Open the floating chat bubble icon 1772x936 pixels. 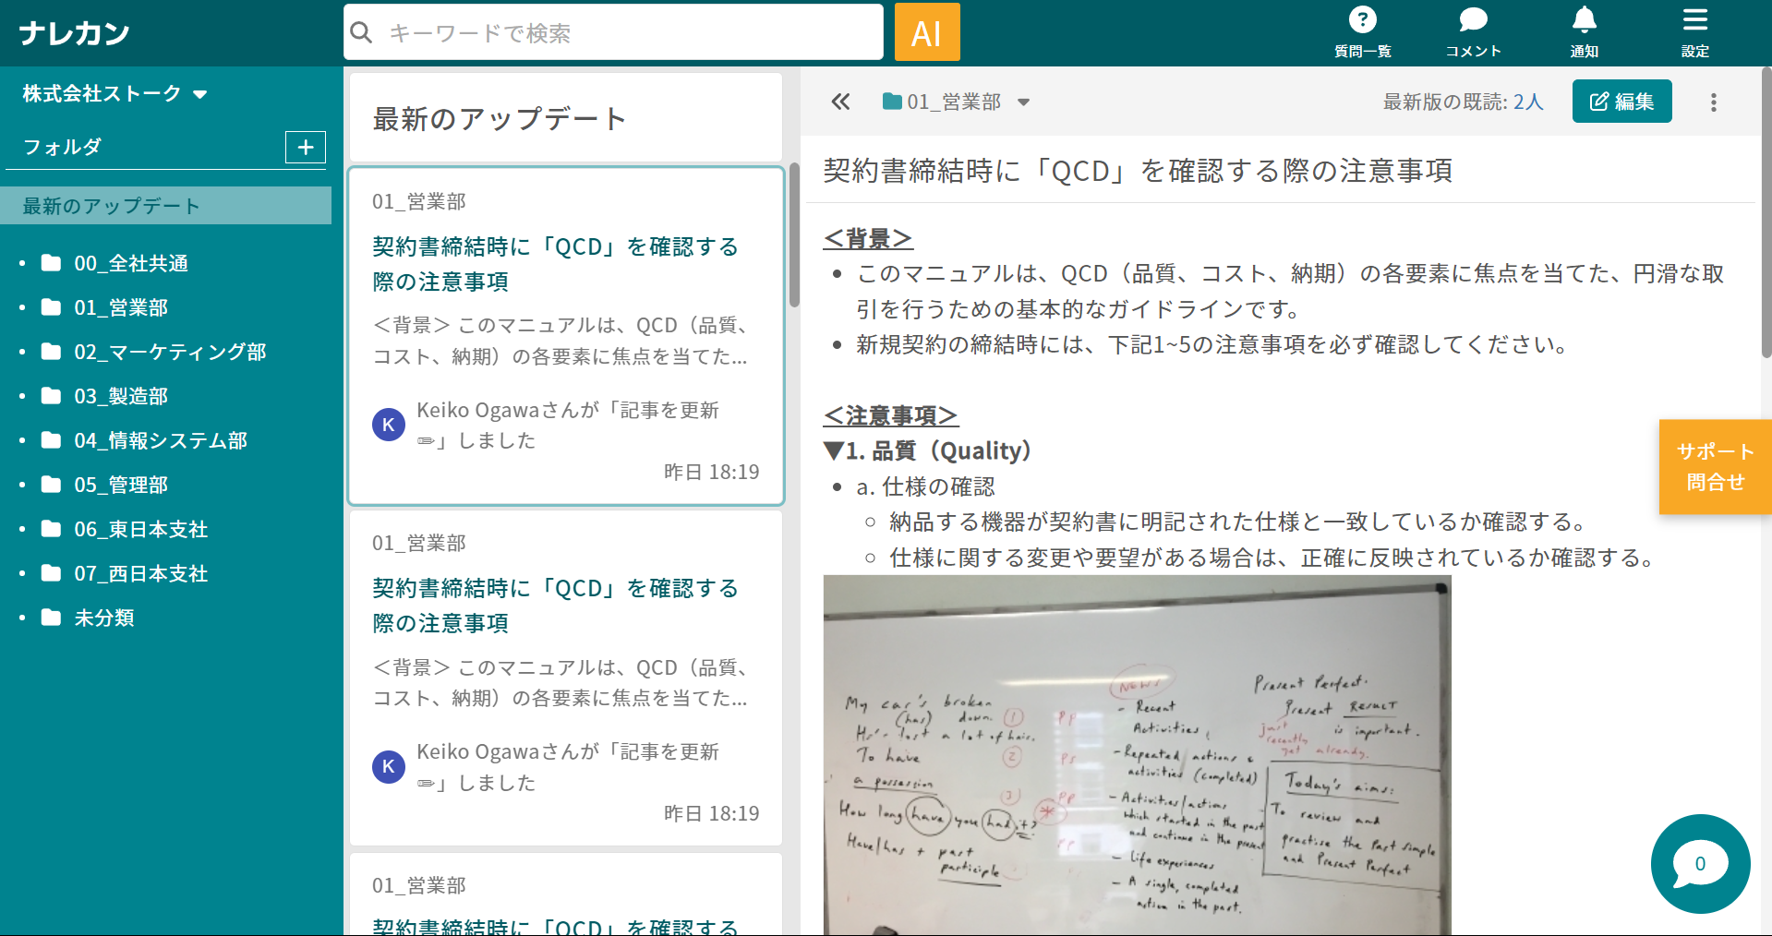[x=1699, y=864]
